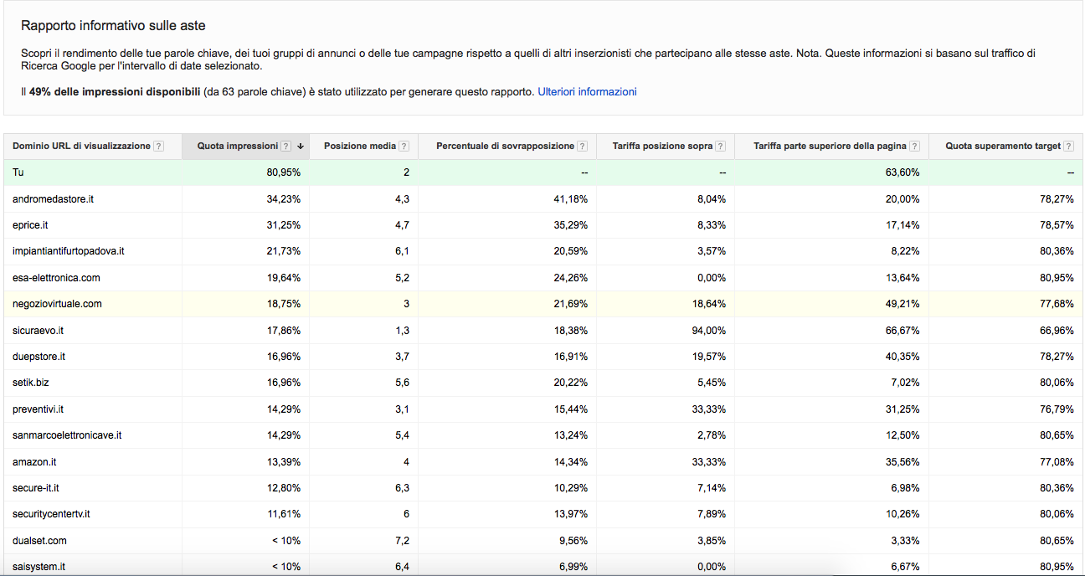Click 6,99% overlap value for saisystem.it
Screen dimensions: 1085x576
point(573,567)
